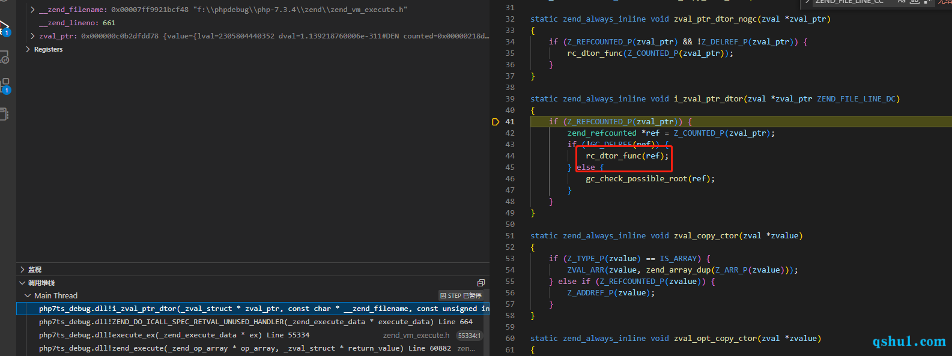Viewport: 952px width, 356px height.
Task: Toggle regular expression search in find widget
Action: pyautogui.click(x=928, y=2)
